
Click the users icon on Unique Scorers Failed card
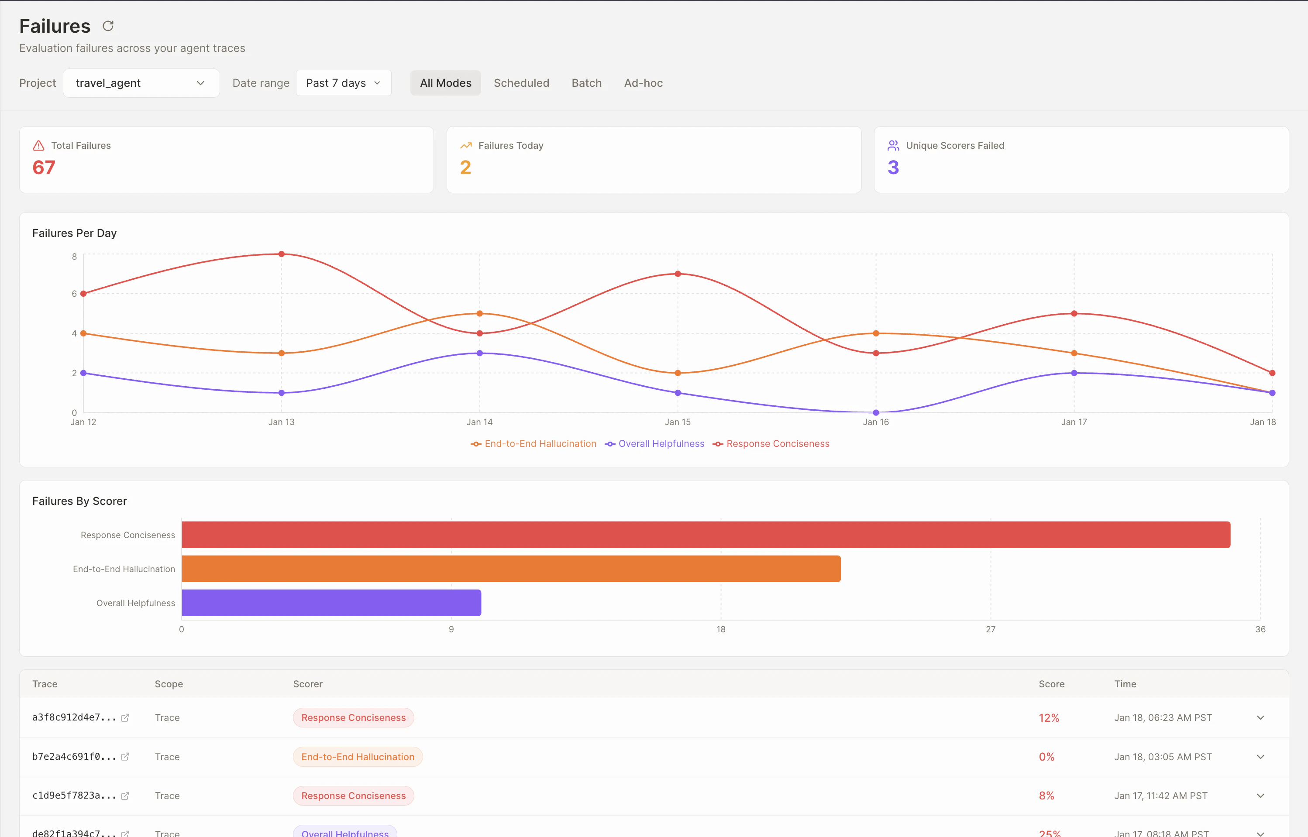(x=893, y=145)
